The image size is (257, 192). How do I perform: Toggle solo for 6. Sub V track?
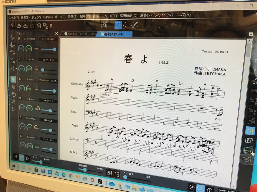(x=21, y=136)
